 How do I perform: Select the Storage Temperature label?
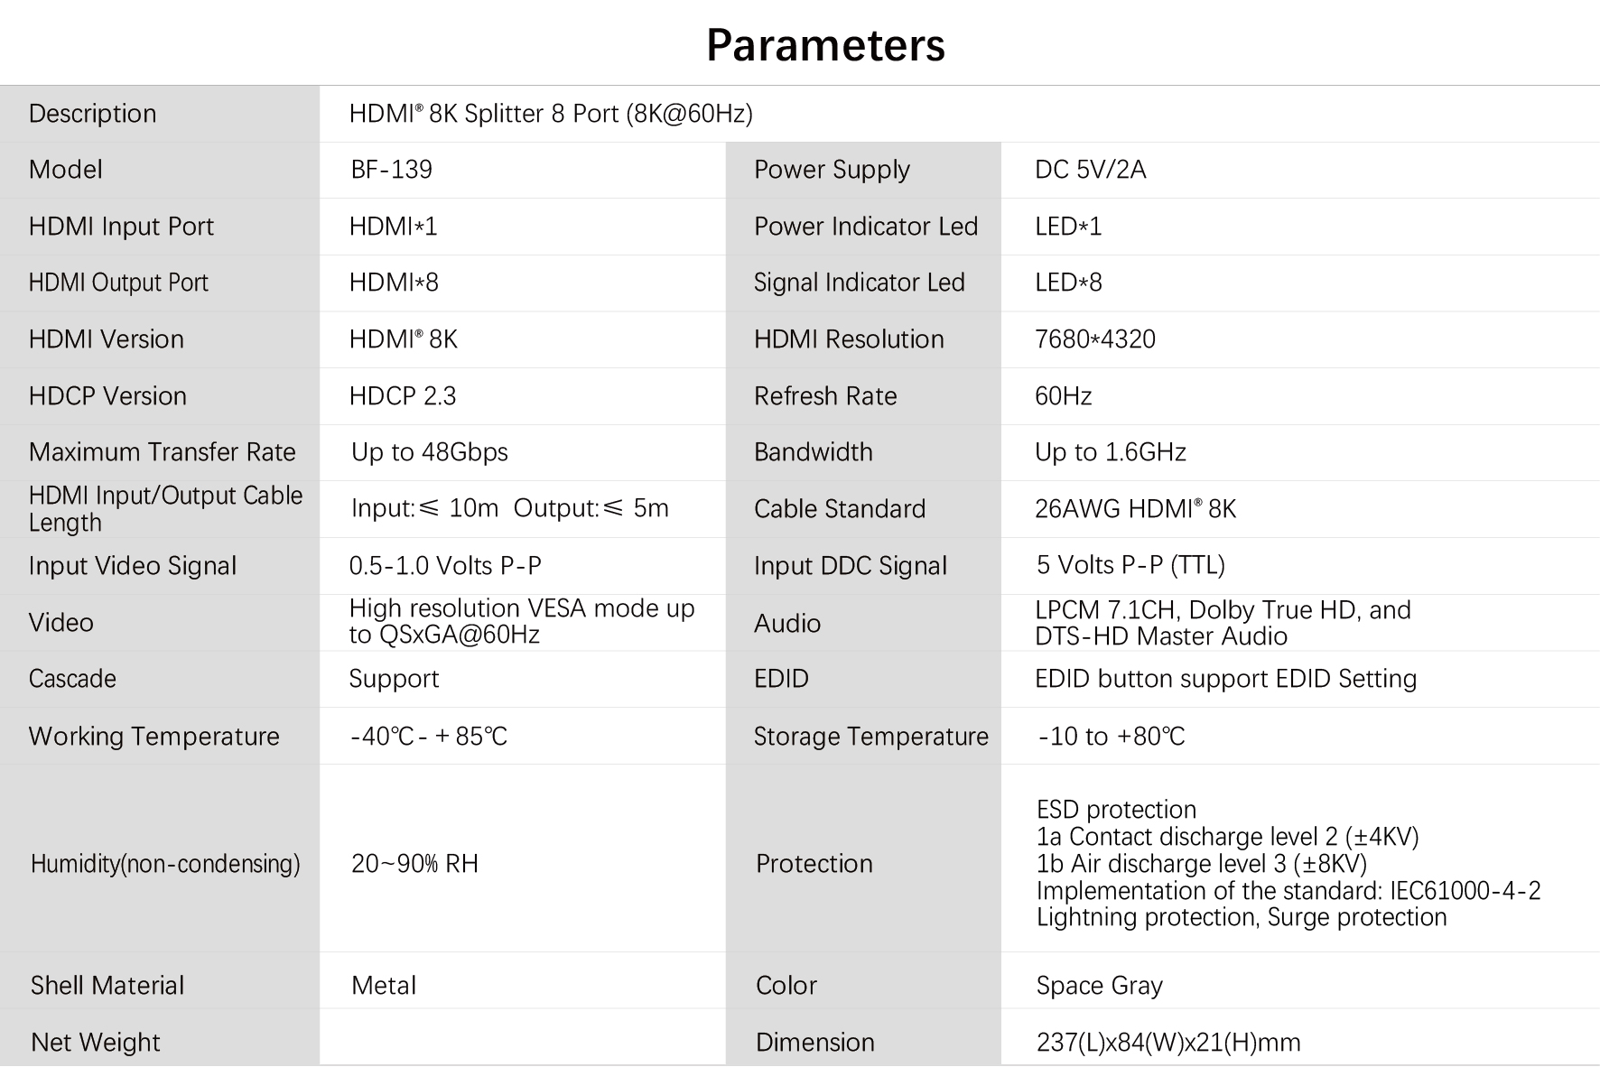870,737
